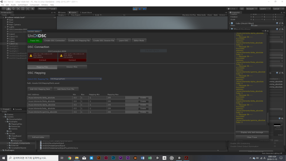This screenshot has height=161, width=286.
Task: Select Cube3 (1) in the Hierarchy
Action: click(14, 44)
